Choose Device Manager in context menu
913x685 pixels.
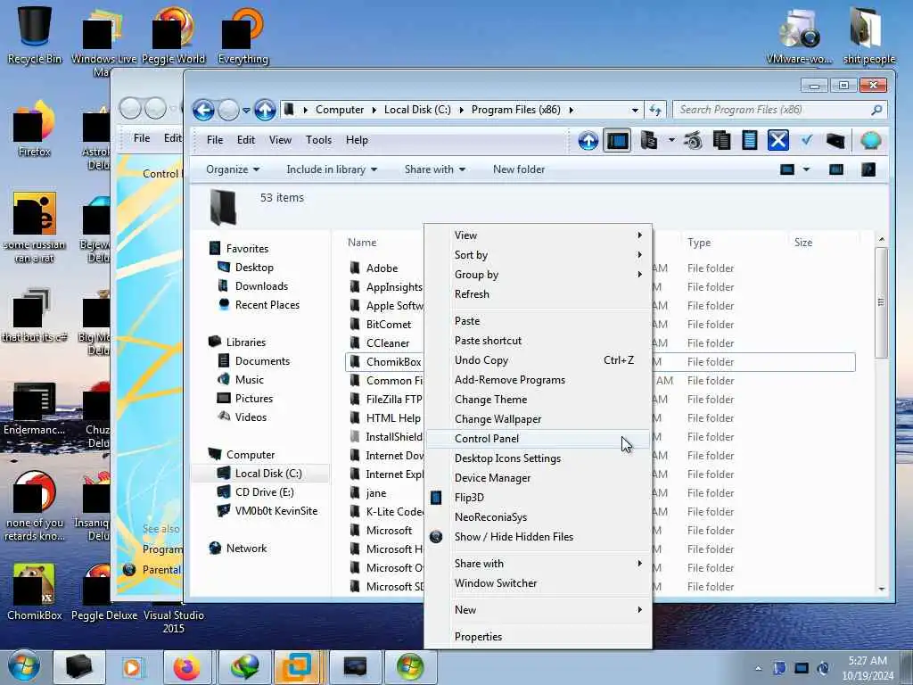pyautogui.click(x=539, y=478)
